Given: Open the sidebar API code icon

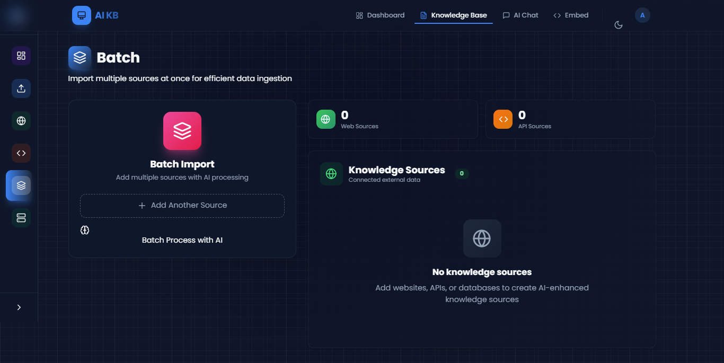Looking at the screenshot, I should pyautogui.click(x=21, y=153).
